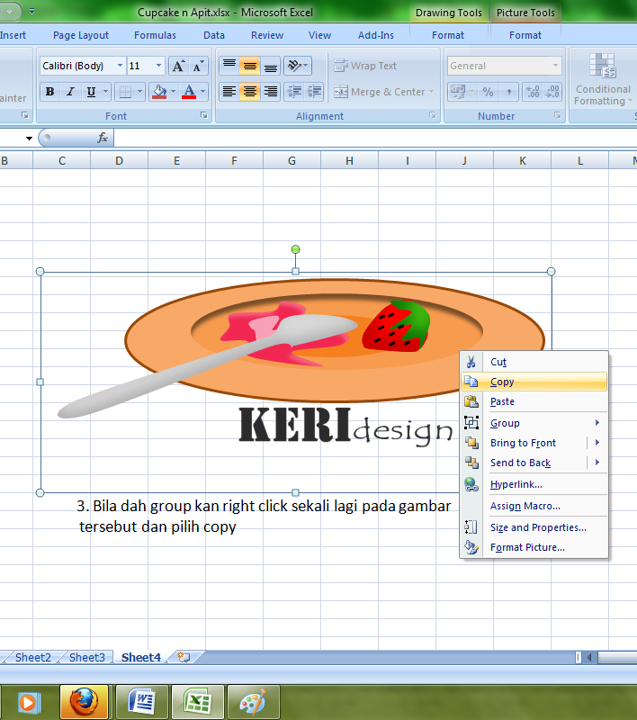
Task: Select Align Text Left
Action: tap(229, 92)
